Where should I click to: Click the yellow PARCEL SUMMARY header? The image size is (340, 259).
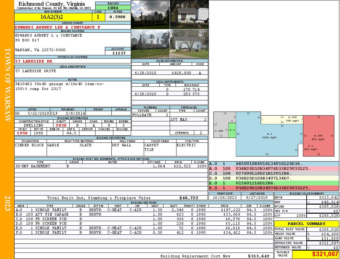click(306, 224)
